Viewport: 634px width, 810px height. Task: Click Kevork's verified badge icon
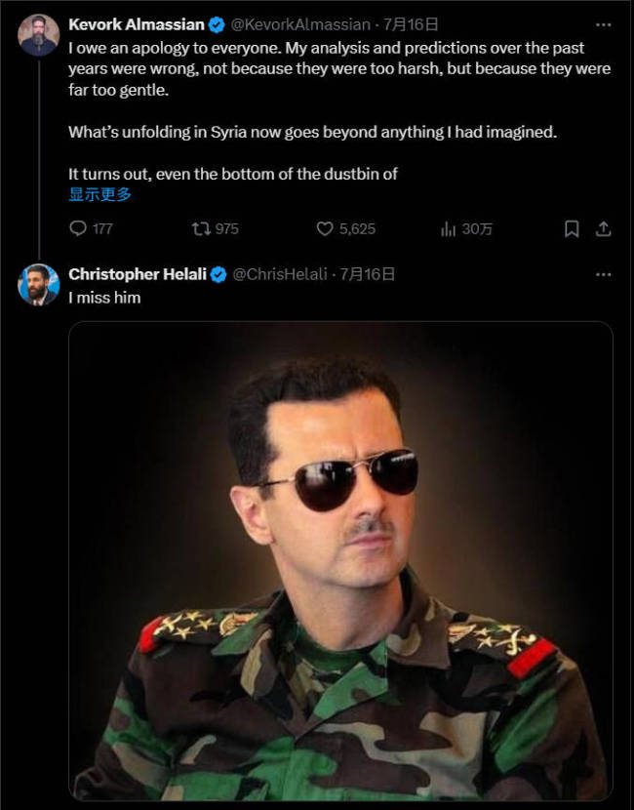click(216, 24)
